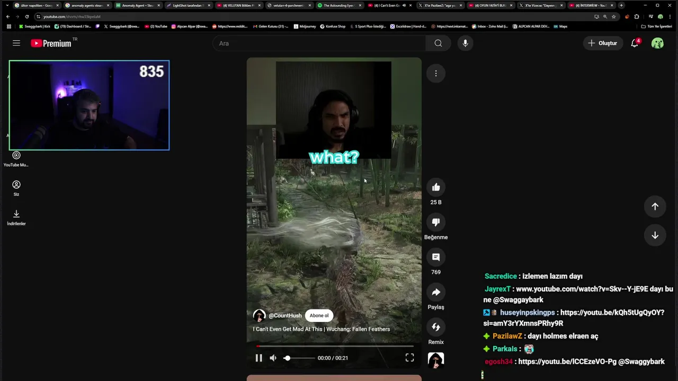
Task: Close the 'Anomaly Agent – Steam' tab
Action: (x=158, y=5)
